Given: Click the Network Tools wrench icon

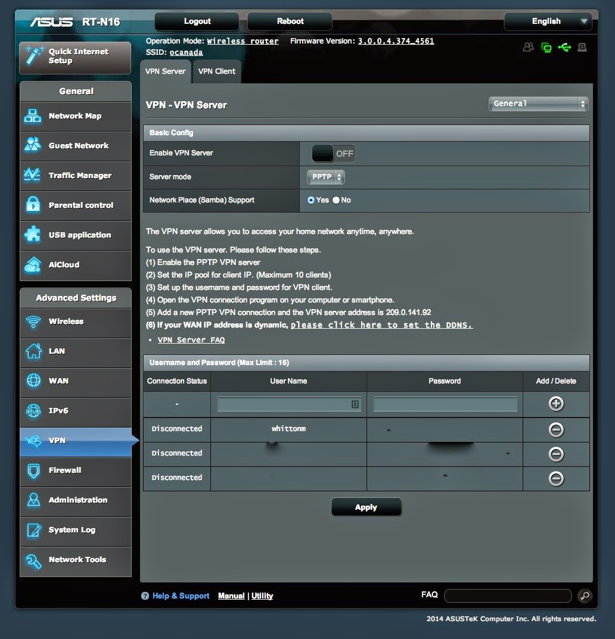Looking at the screenshot, I should [x=33, y=560].
